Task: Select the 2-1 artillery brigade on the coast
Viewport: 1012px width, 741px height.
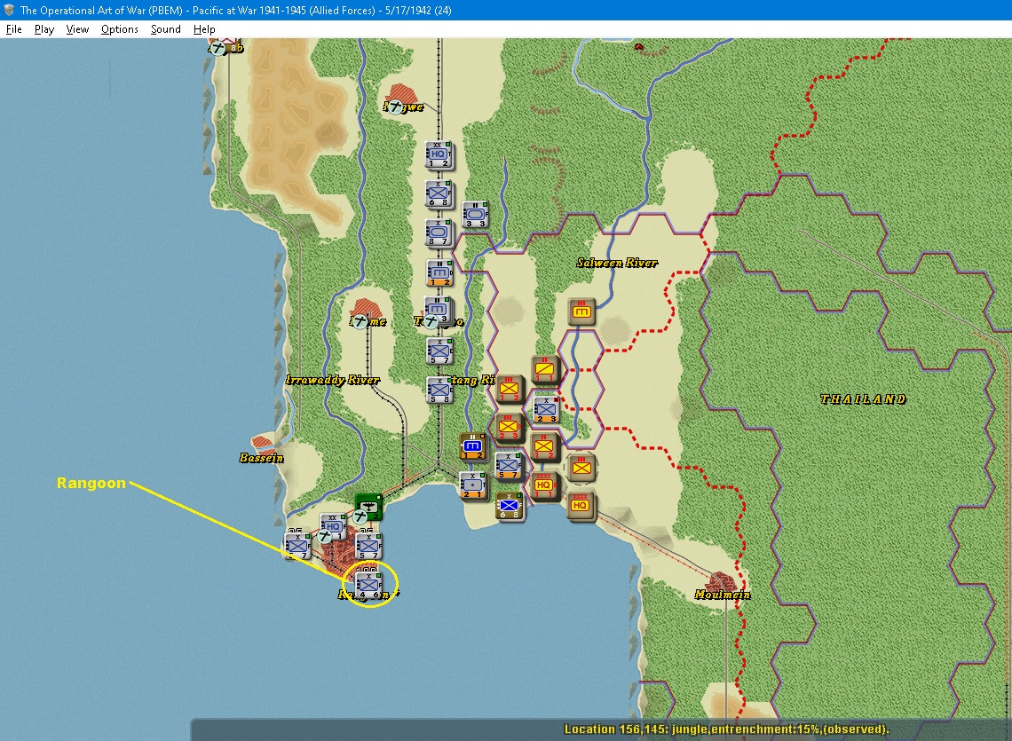Action: [x=473, y=485]
